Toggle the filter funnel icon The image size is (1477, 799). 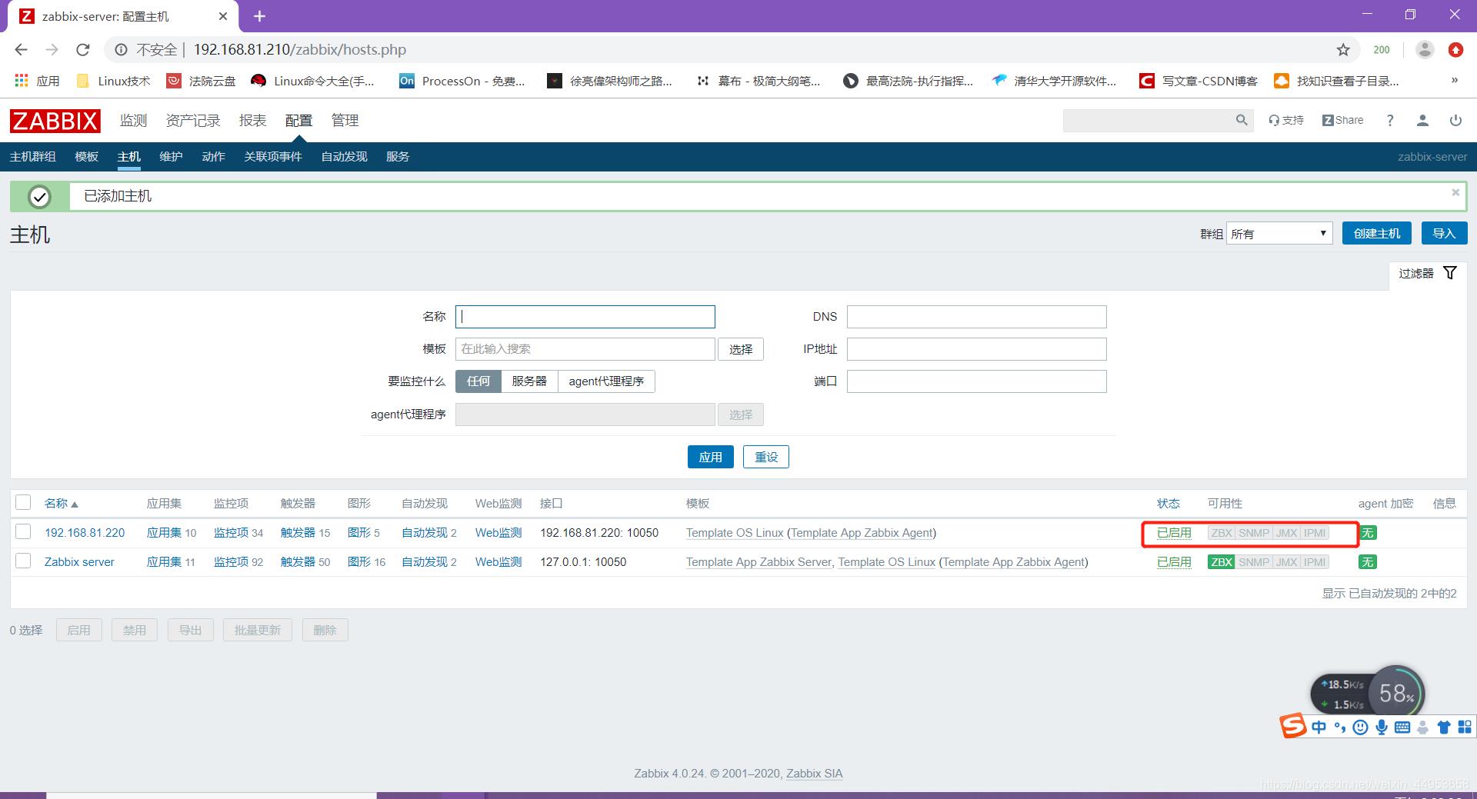point(1450,273)
